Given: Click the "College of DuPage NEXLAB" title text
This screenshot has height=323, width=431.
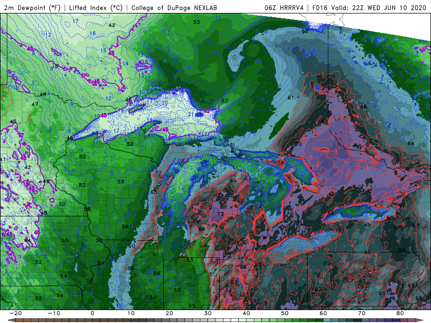Looking at the screenshot, I should click(x=174, y=8).
